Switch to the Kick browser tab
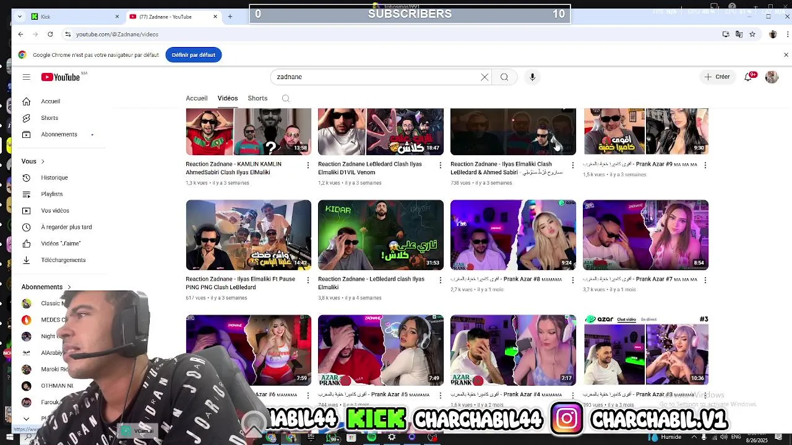 75,17
